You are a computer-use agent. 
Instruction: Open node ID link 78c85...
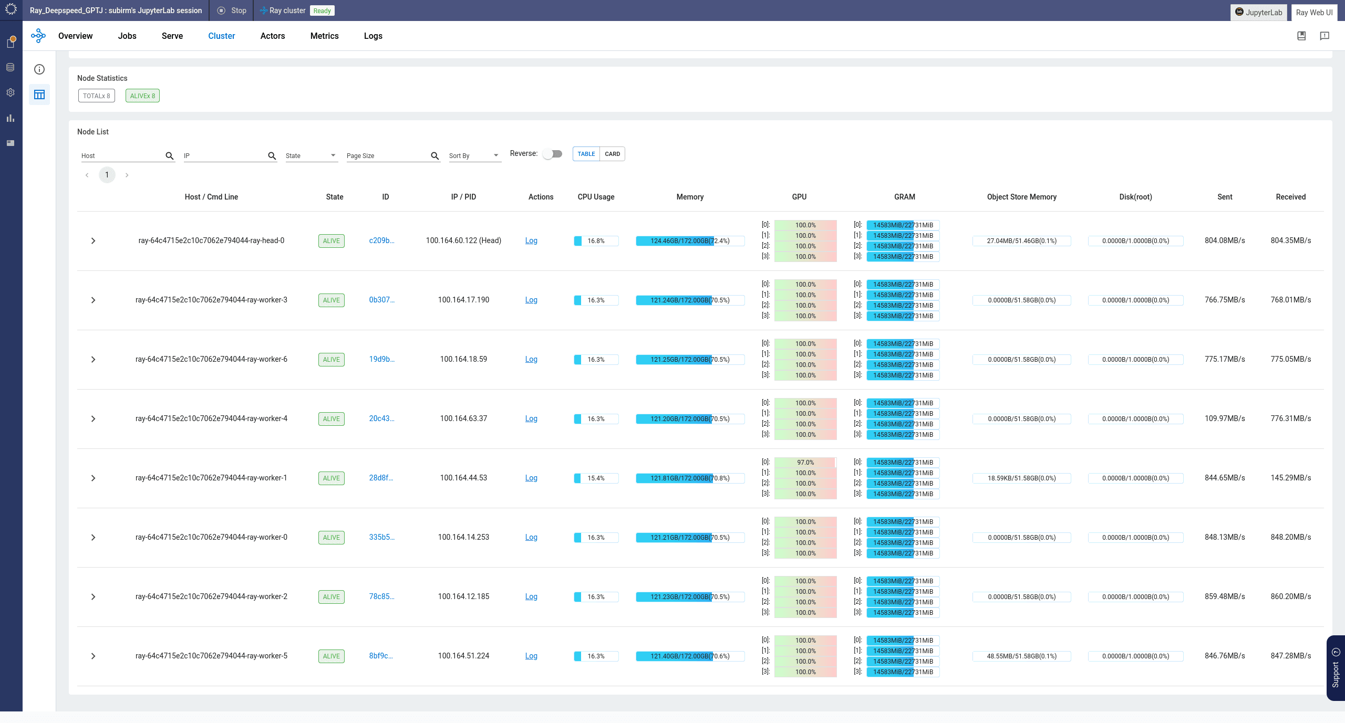pyautogui.click(x=381, y=596)
